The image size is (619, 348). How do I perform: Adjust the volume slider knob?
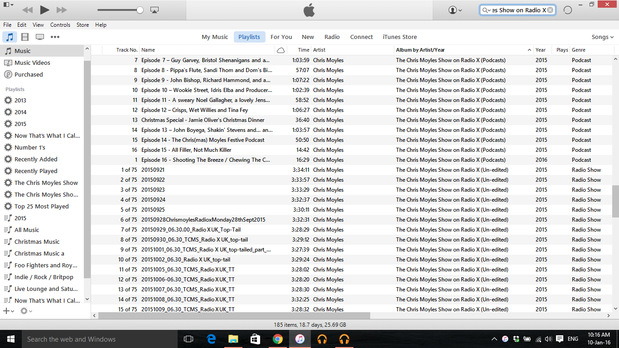[x=140, y=10]
